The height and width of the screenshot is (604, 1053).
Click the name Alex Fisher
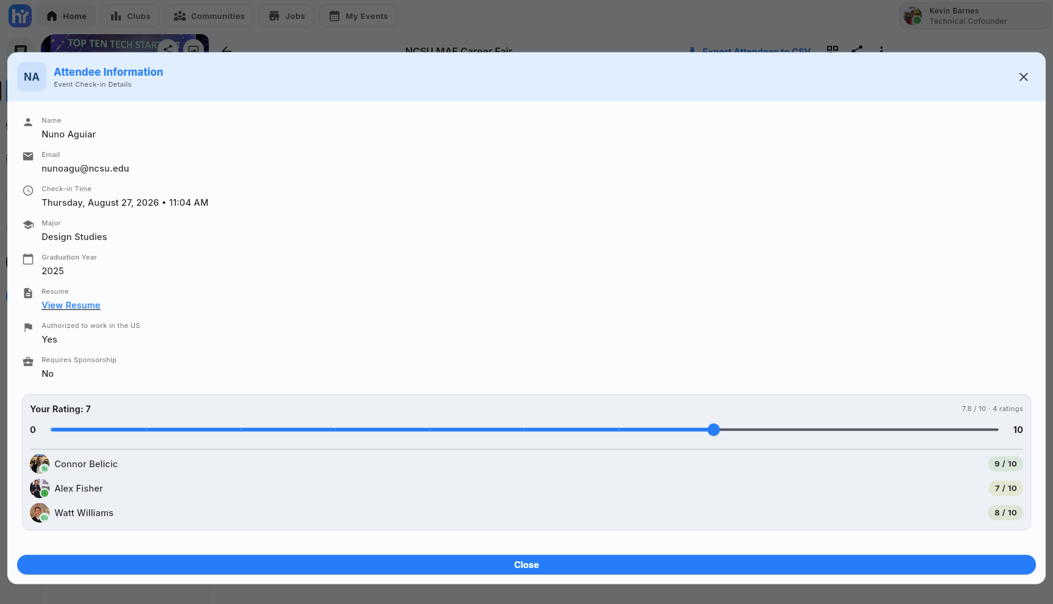[79, 489]
